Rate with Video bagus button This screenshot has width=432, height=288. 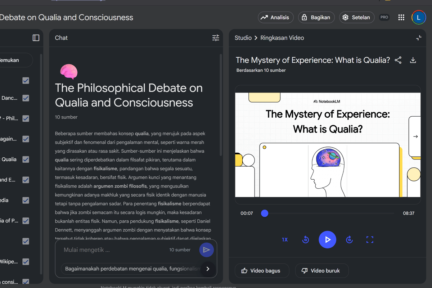(x=261, y=271)
